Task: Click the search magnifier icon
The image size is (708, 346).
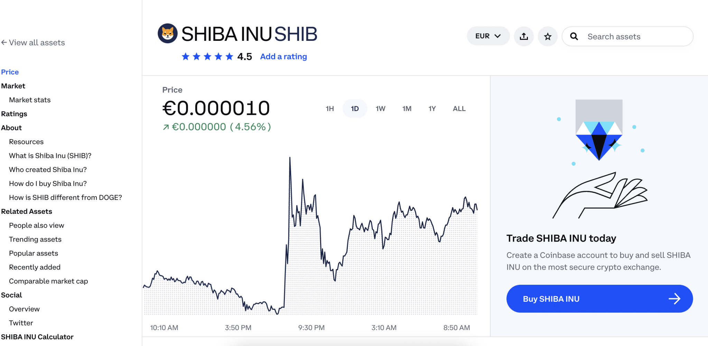Action: [x=575, y=36]
